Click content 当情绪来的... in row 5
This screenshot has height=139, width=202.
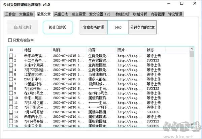tap(99, 75)
